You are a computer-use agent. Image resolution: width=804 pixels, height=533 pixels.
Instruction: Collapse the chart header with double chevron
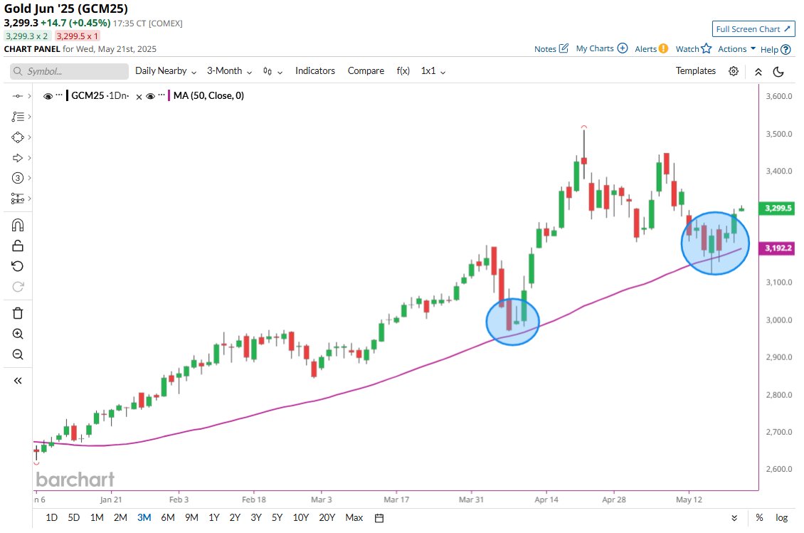[758, 72]
